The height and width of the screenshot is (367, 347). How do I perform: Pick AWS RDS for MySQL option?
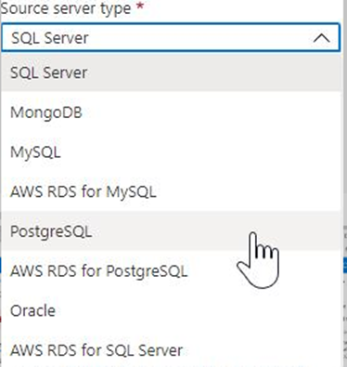(171, 191)
